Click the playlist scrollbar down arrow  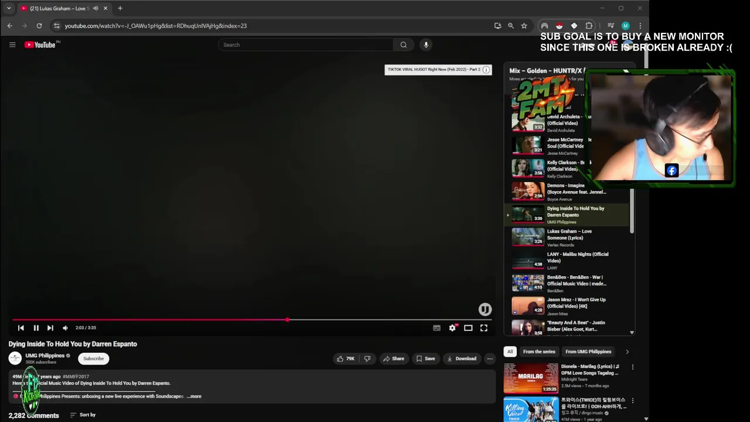click(x=632, y=332)
